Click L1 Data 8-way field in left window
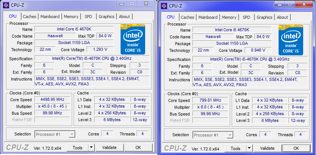Image resolution: width=316 pixels, height=155 pixels. [x=140, y=99]
